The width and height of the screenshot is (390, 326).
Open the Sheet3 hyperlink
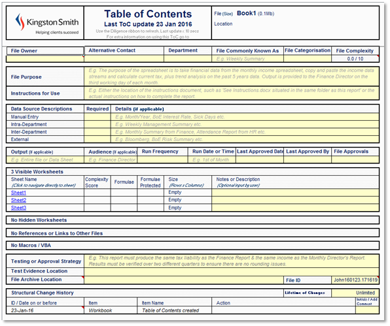(x=18, y=208)
